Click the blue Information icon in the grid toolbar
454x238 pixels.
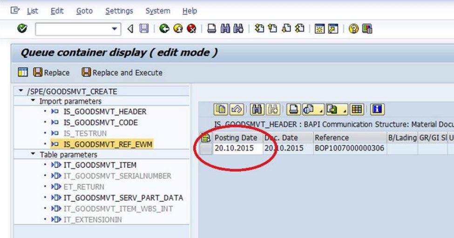(x=377, y=110)
